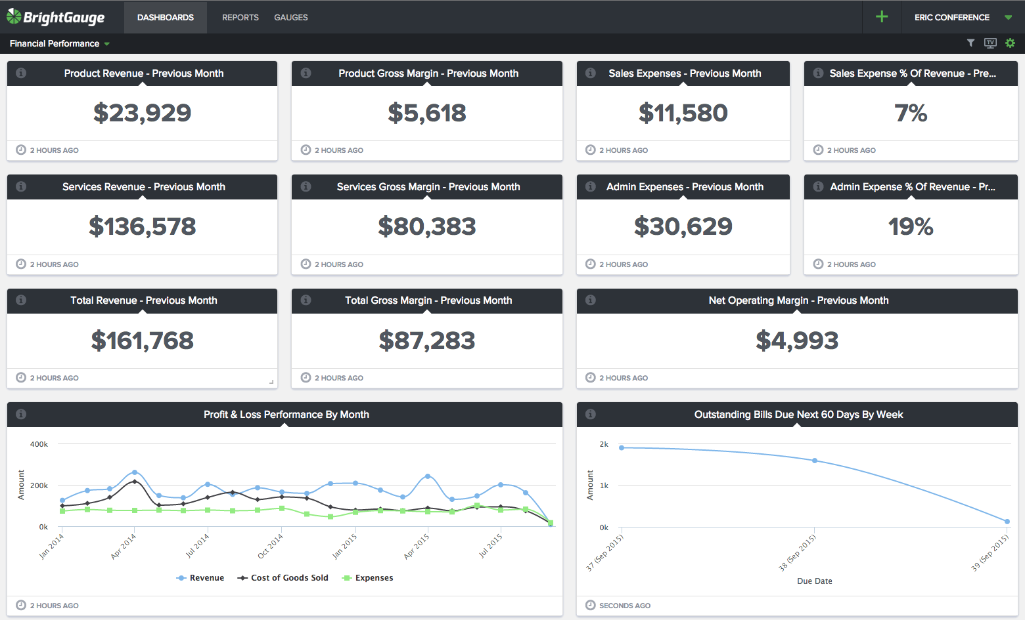
Task: Switch to the Reports tab
Action: 240,18
